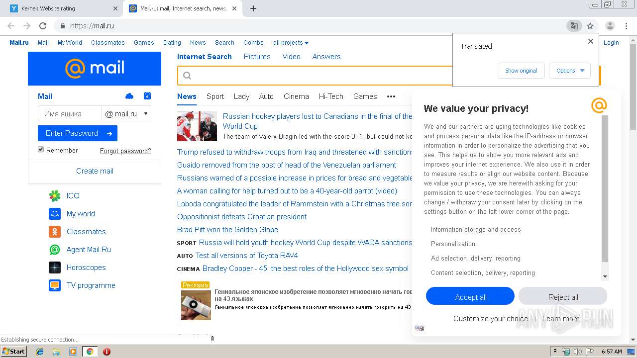Viewport: 637px width, 358px height.
Task: Show hidden system tray icons
Action: 555,352
